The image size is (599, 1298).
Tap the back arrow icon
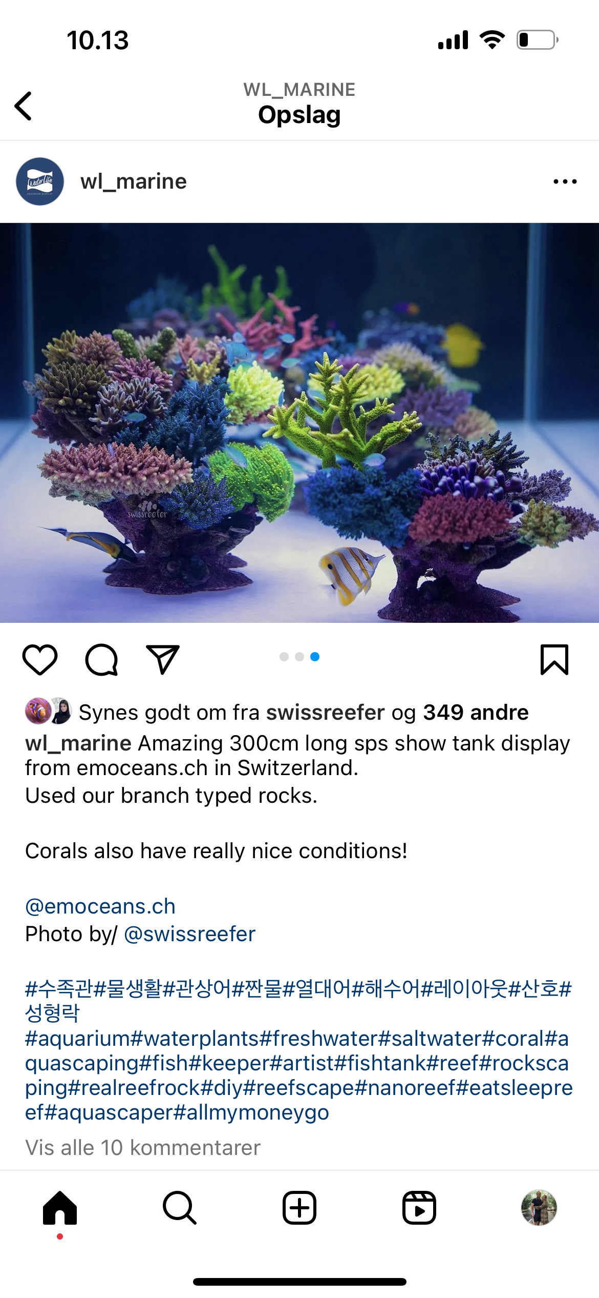(x=24, y=106)
